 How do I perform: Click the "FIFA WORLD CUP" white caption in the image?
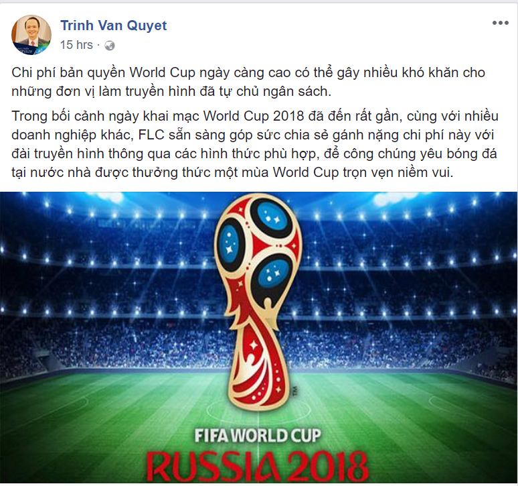(x=258, y=436)
